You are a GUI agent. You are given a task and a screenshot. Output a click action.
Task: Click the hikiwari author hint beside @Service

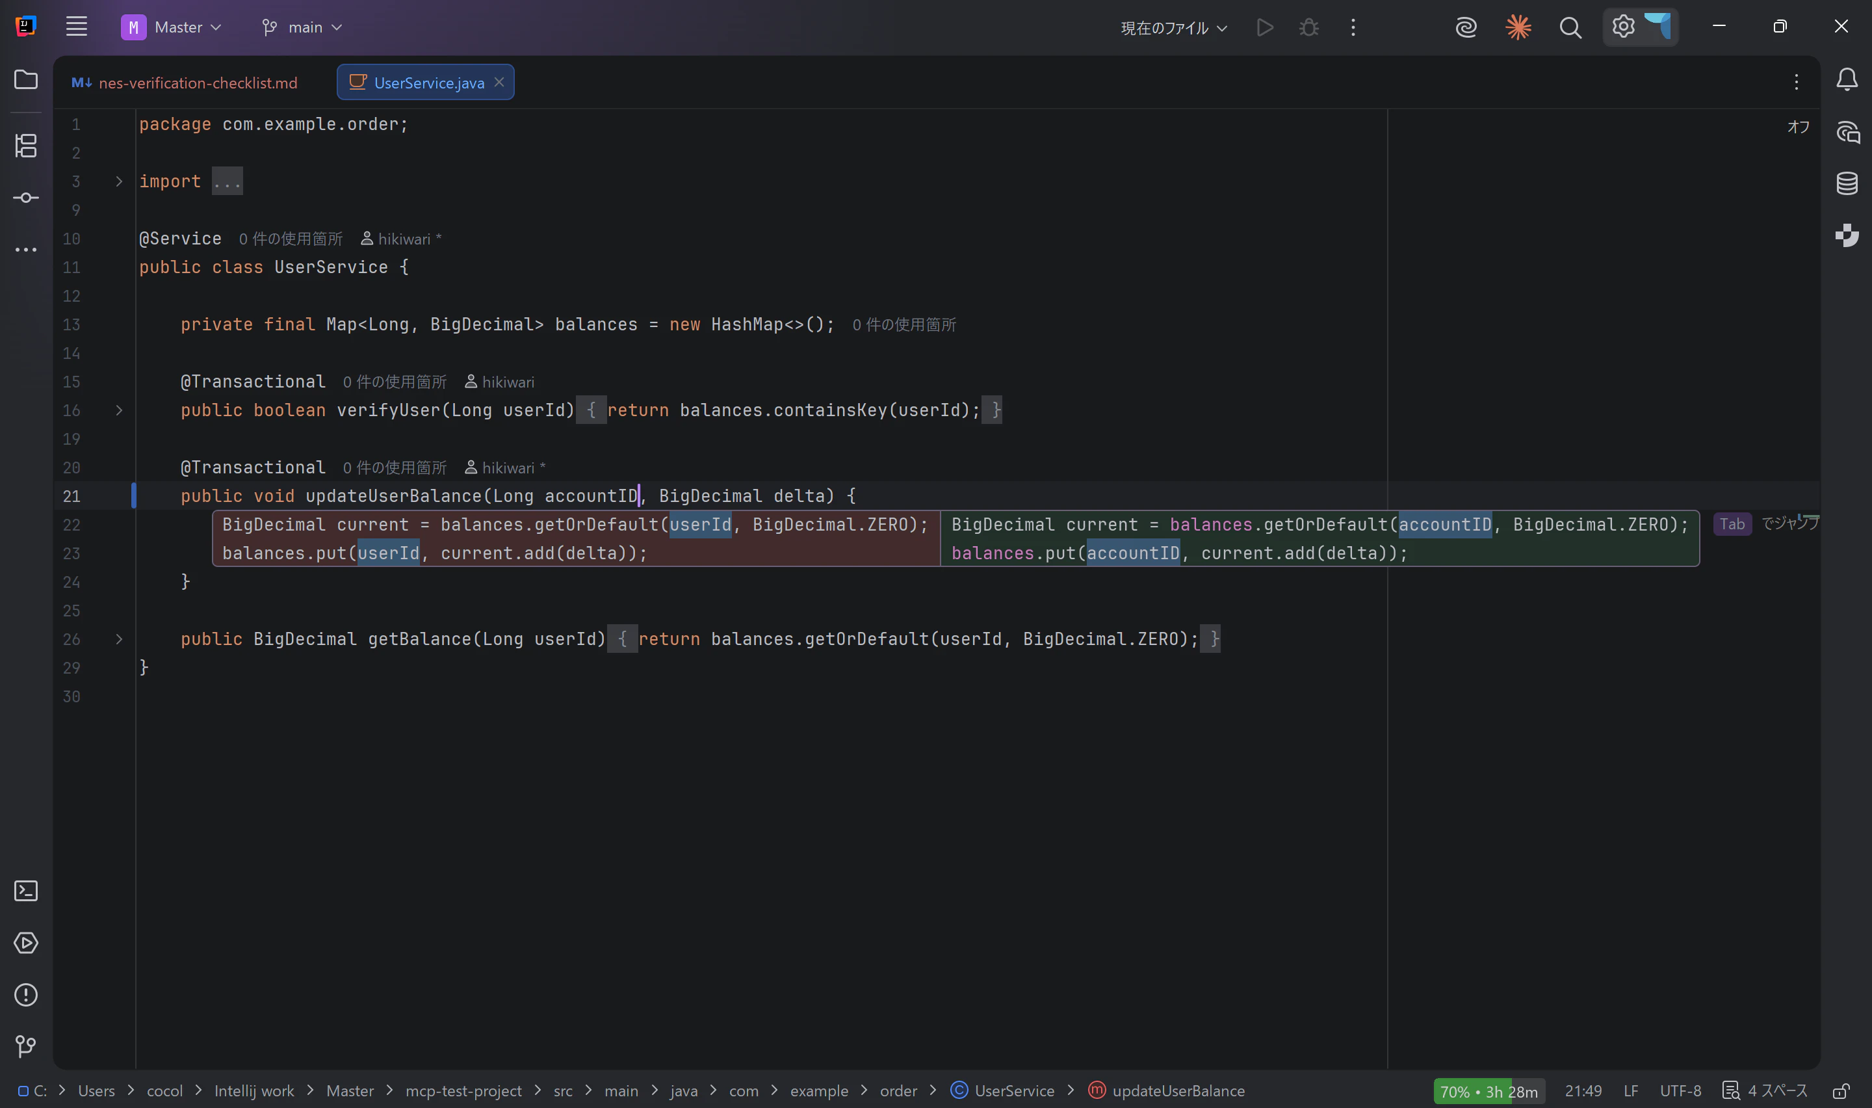click(400, 239)
